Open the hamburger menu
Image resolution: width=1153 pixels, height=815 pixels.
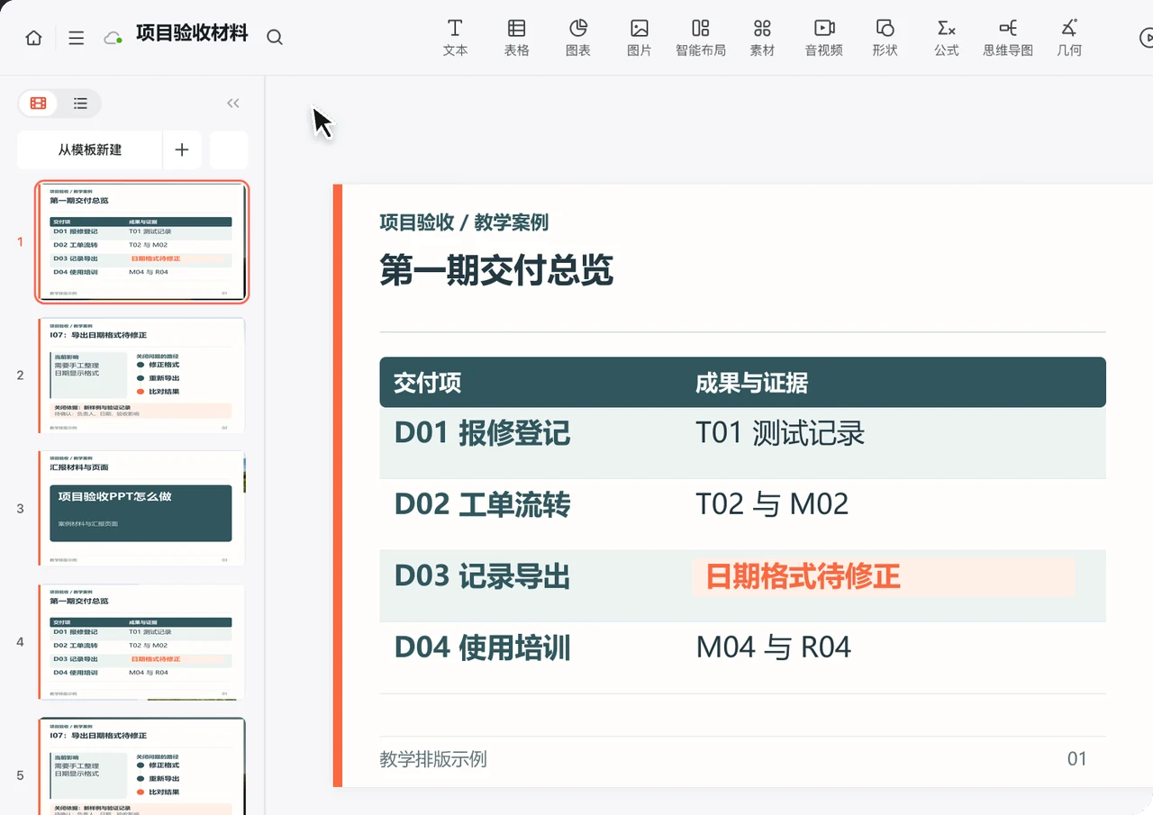77,38
